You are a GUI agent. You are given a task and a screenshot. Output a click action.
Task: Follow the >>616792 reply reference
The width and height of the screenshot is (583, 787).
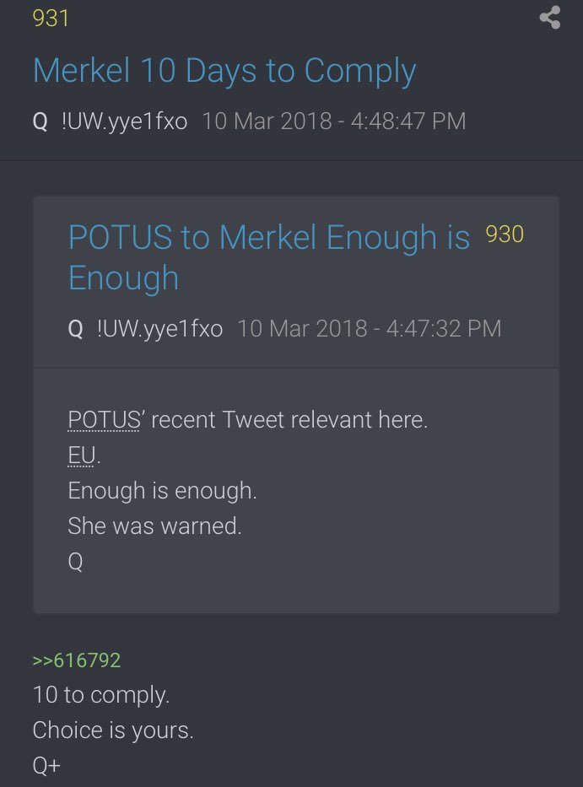(x=77, y=660)
